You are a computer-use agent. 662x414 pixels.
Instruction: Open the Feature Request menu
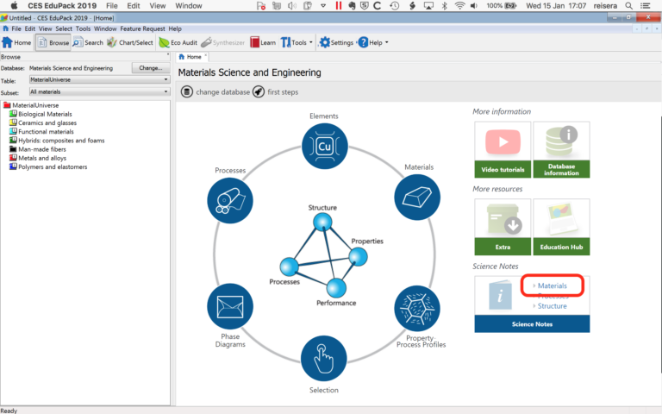click(143, 28)
